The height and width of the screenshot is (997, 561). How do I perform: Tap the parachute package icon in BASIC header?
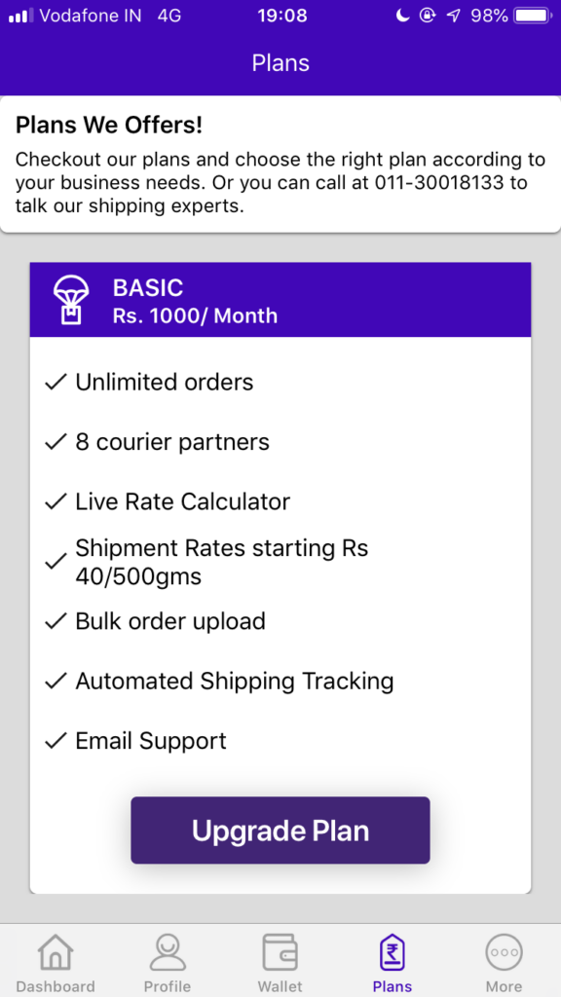click(71, 301)
